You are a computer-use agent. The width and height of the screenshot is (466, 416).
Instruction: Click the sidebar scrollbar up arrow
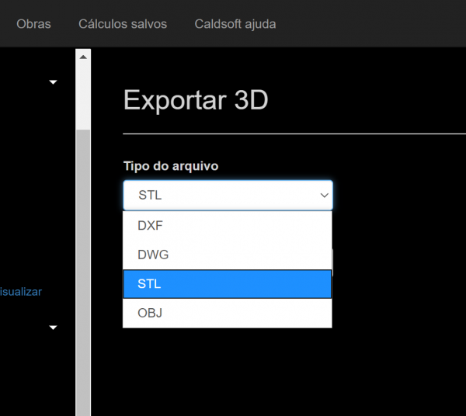pos(83,57)
